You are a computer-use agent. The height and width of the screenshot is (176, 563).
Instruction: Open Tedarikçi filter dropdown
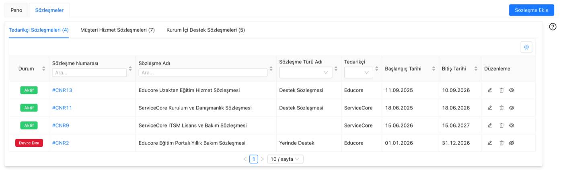pyautogui.click(x=359, y=73)
